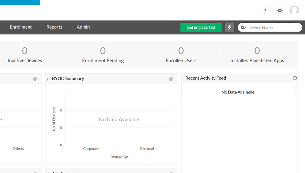Open the user profile avatar
Viewport: 305px width, 173px height.
click(x=294, y=11)
